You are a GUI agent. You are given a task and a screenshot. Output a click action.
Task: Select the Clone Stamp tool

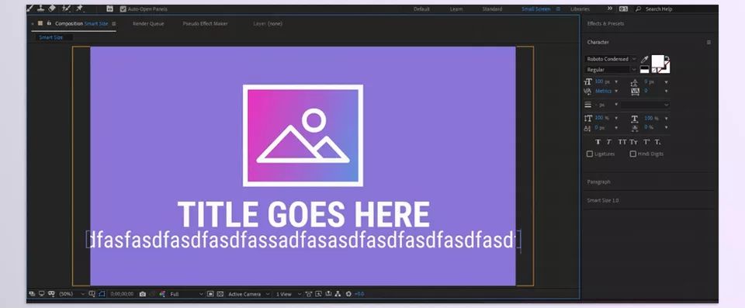click(41, 9)
